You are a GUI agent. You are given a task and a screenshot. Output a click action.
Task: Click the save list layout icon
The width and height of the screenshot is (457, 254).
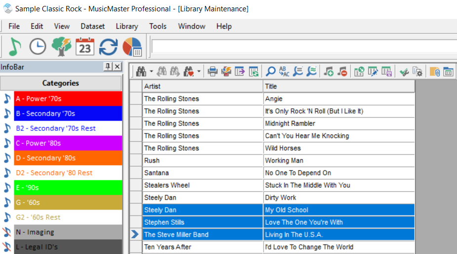point(387,71)
